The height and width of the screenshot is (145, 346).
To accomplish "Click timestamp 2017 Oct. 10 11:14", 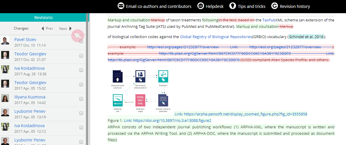I will (x=30, y=45).
